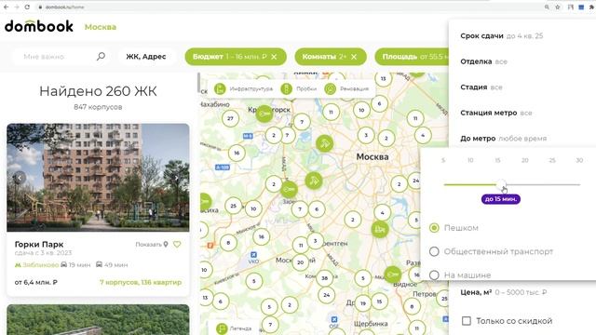Open the Москва city selector
Screen dimensions: 596x335
click(x=101, y=27)
